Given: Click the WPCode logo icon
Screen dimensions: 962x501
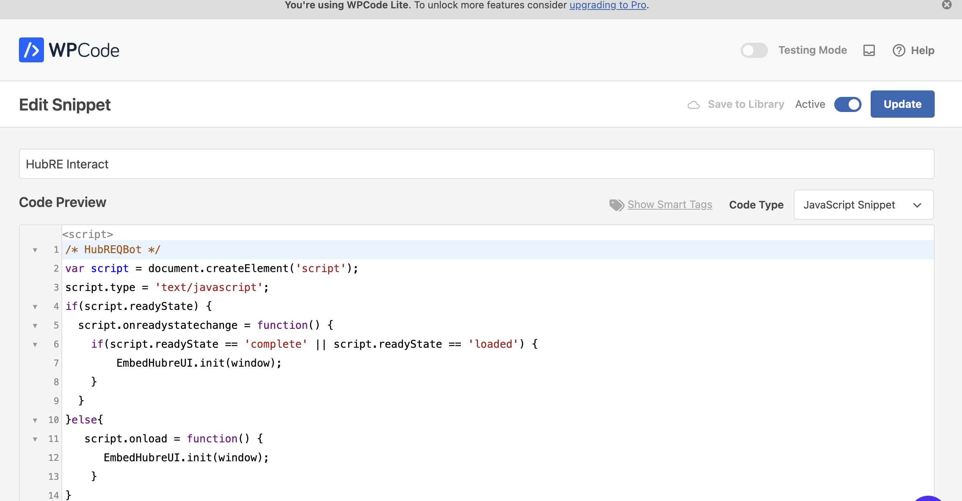Looking at the screenshot, I should pyautogui.click(x=31, y=50).
